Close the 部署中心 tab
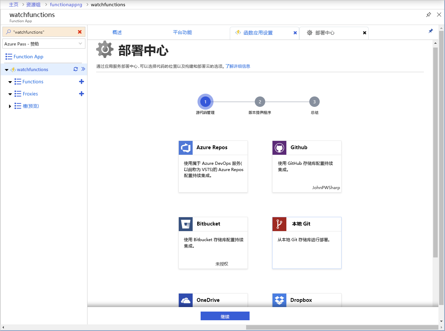The width and height of the screenshot is (445, 331). pos(364,33)
